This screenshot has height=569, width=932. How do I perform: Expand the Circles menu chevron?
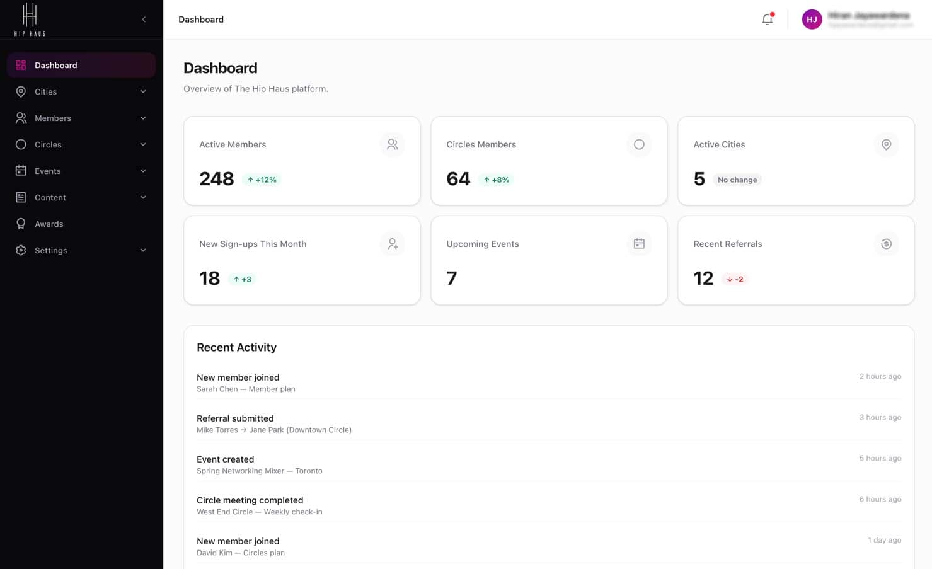(x=143, y=144)
